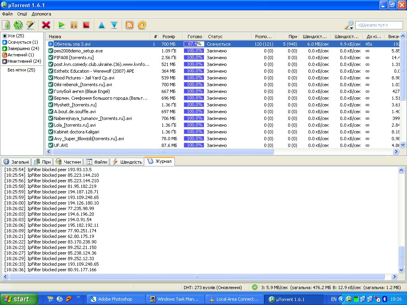Viewport: 407px width, 305px height.
Task: Open the Create New Torrent wand icon
Action: tap(31, 25)
